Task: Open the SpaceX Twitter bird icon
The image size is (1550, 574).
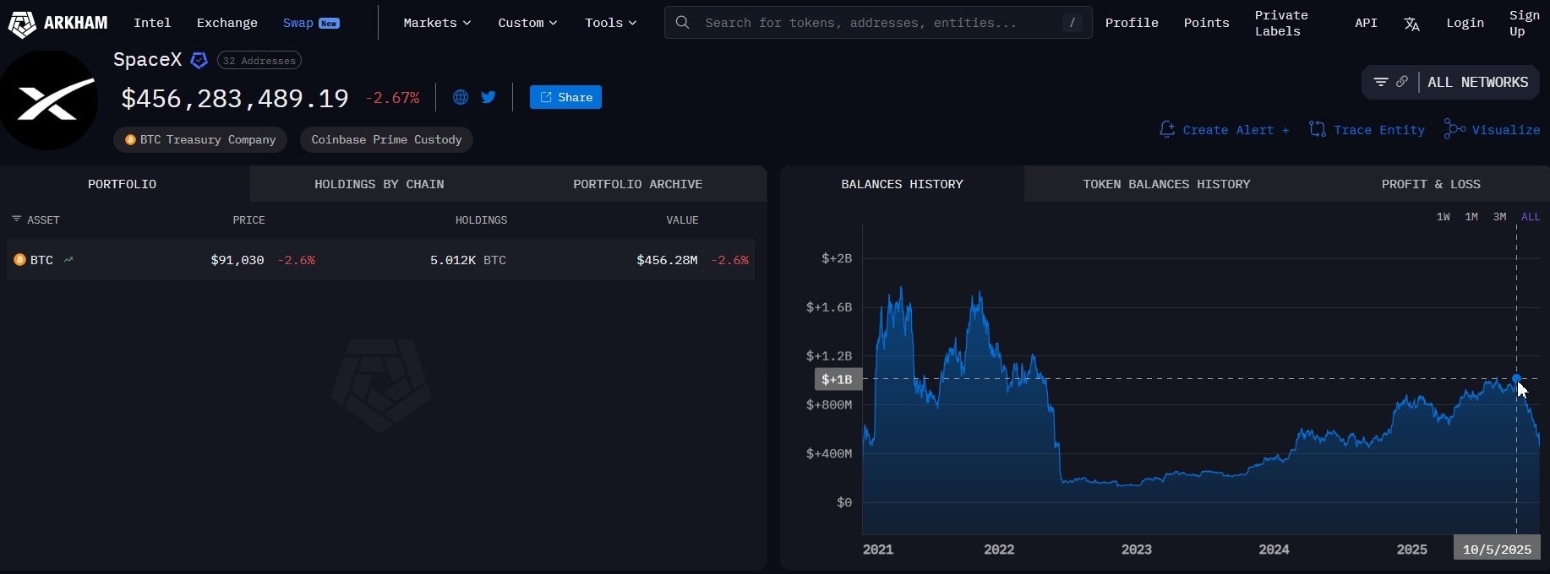Action: 488,97
